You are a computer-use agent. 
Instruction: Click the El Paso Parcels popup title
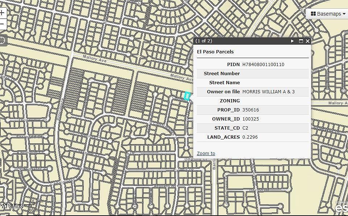215,52
